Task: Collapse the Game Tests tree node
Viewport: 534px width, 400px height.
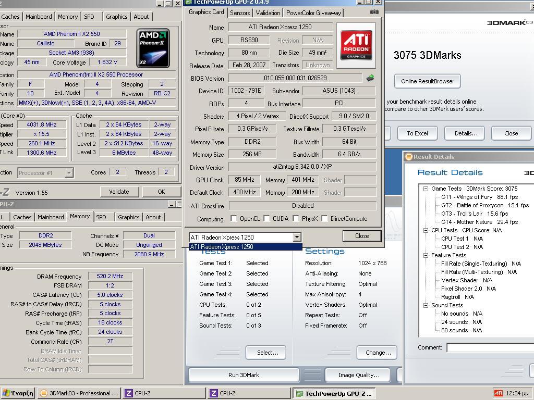Action: coord(426,189)
